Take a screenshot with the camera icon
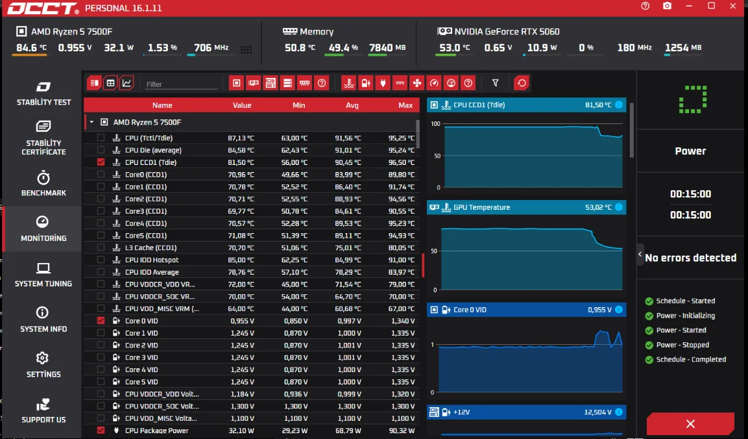Screen dimensions: 748x439 coord(667,6)
